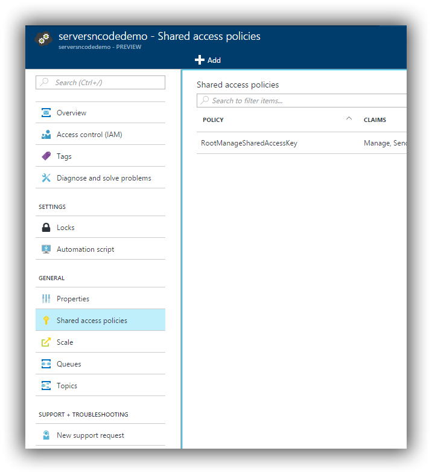Select Shared access policies in sidebar
This screenshot has height=474, width=432.
click(100, 320)
